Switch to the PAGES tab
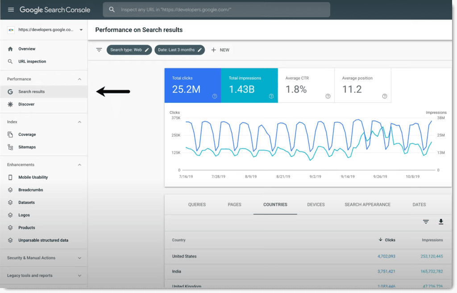This screenshot has width=457, height=293. (x=235, y=205)
